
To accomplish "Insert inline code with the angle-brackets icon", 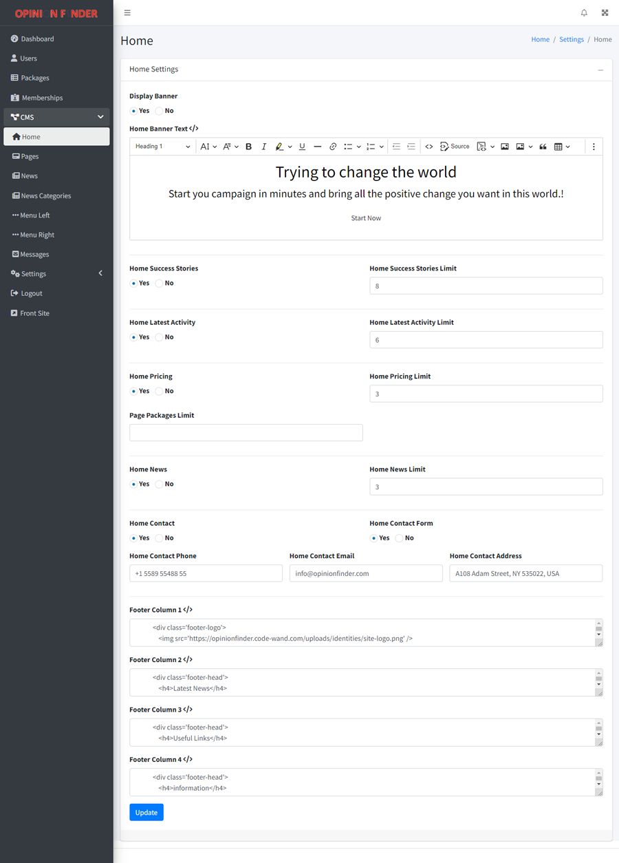I will pyautogui.click(x=429, y=147).
